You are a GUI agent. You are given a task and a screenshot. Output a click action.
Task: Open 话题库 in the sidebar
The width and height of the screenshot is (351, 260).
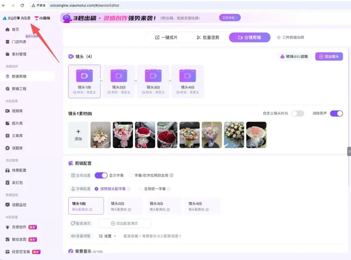pyautogui.click(x=15, y=148)
